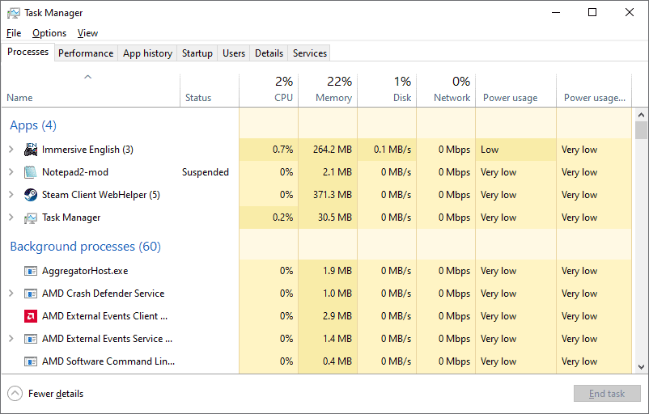Image resolution: width=649 pixels, height=414 pixels.
Task: Click the AMD External Events Service icon
Action: pos(31,339)
